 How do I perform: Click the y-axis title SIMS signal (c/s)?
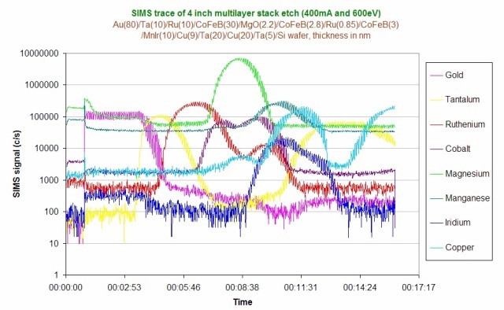tap(17, 164)
